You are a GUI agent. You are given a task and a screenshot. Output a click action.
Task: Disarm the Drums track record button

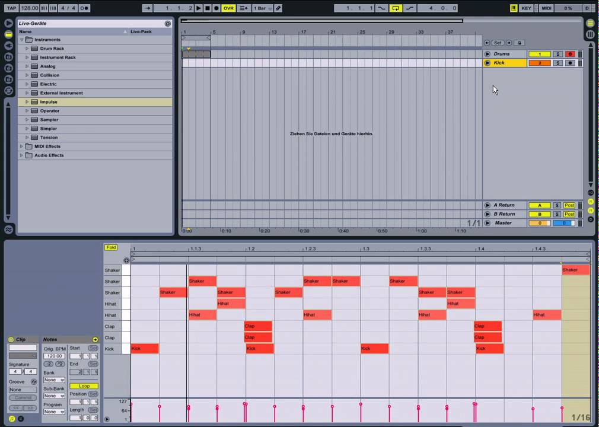570,54
